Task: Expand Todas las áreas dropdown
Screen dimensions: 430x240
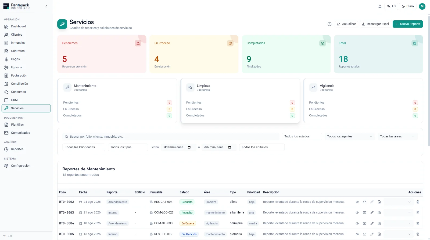Action: 397,137
